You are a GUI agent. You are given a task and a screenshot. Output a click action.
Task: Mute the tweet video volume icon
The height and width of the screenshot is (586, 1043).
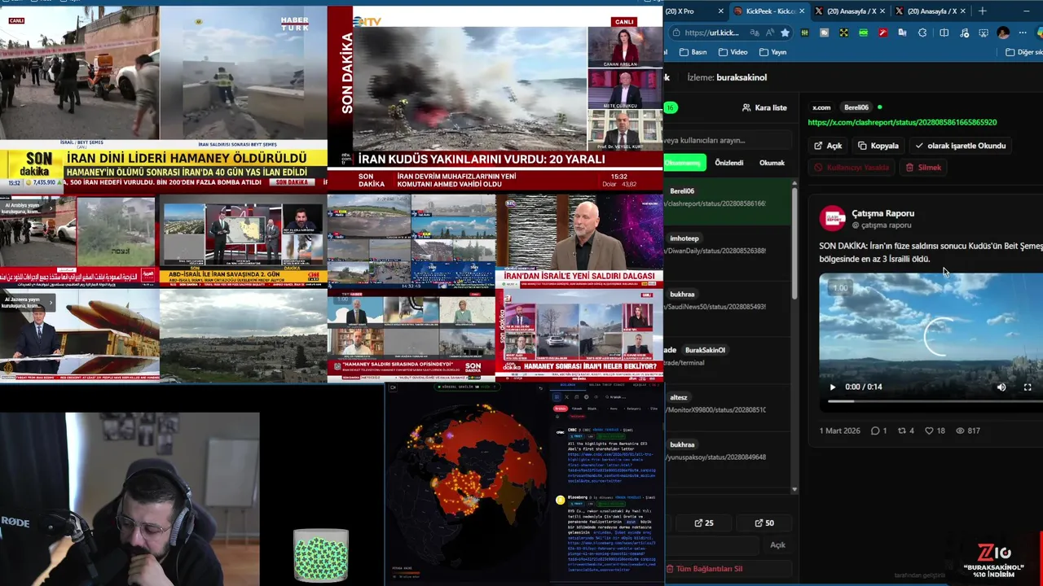[1001, 387]
